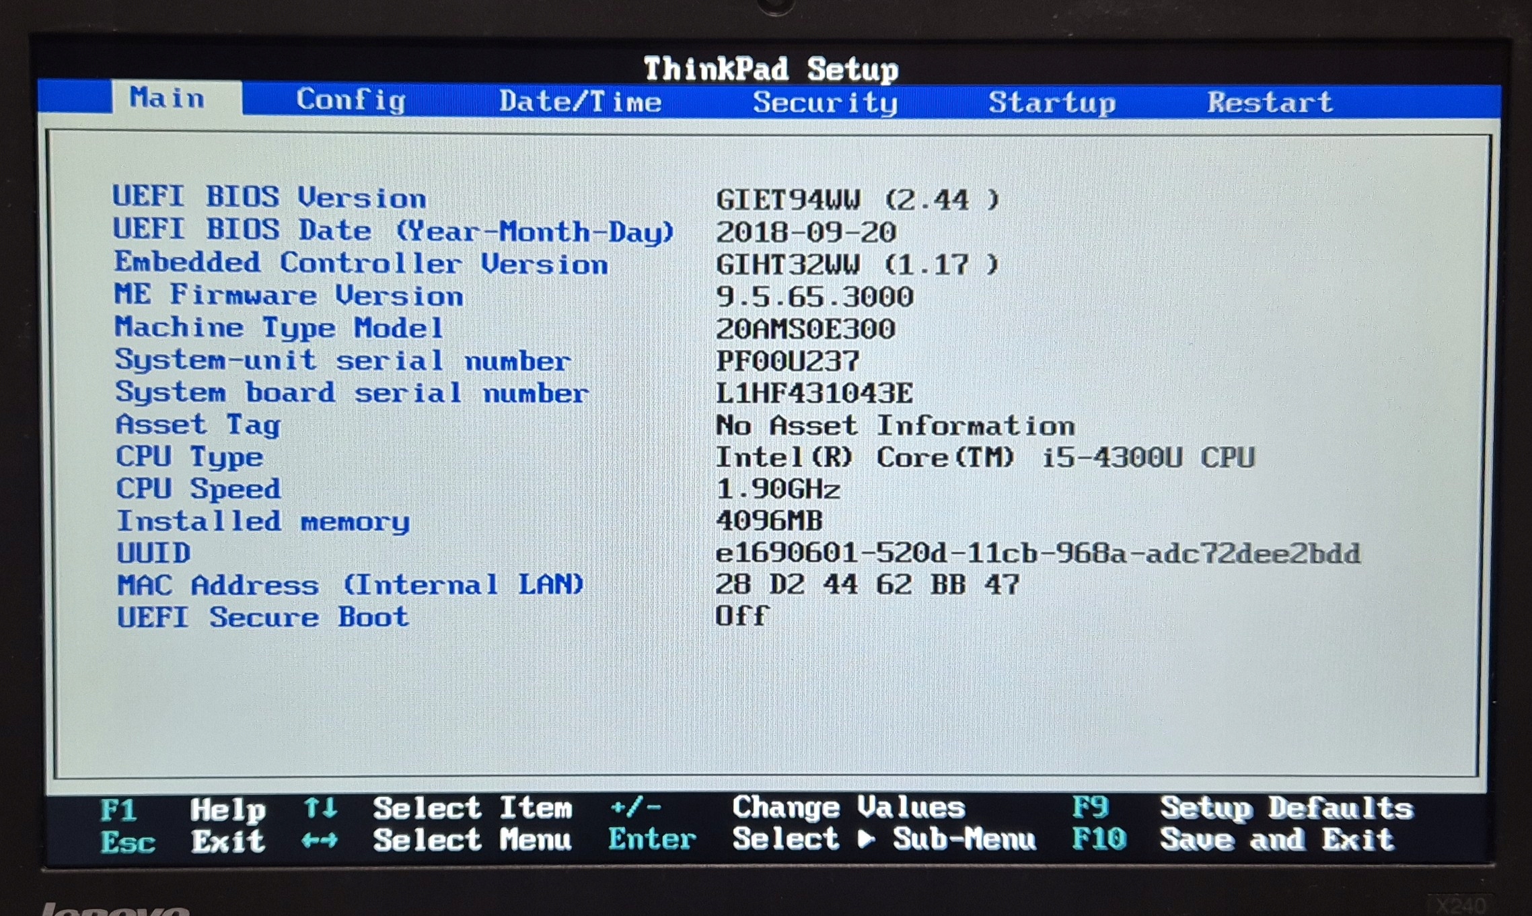The image size is (1532, 916).
Task: Select Intel Core i5-4300U CPU value
Action: pos(985,458)
